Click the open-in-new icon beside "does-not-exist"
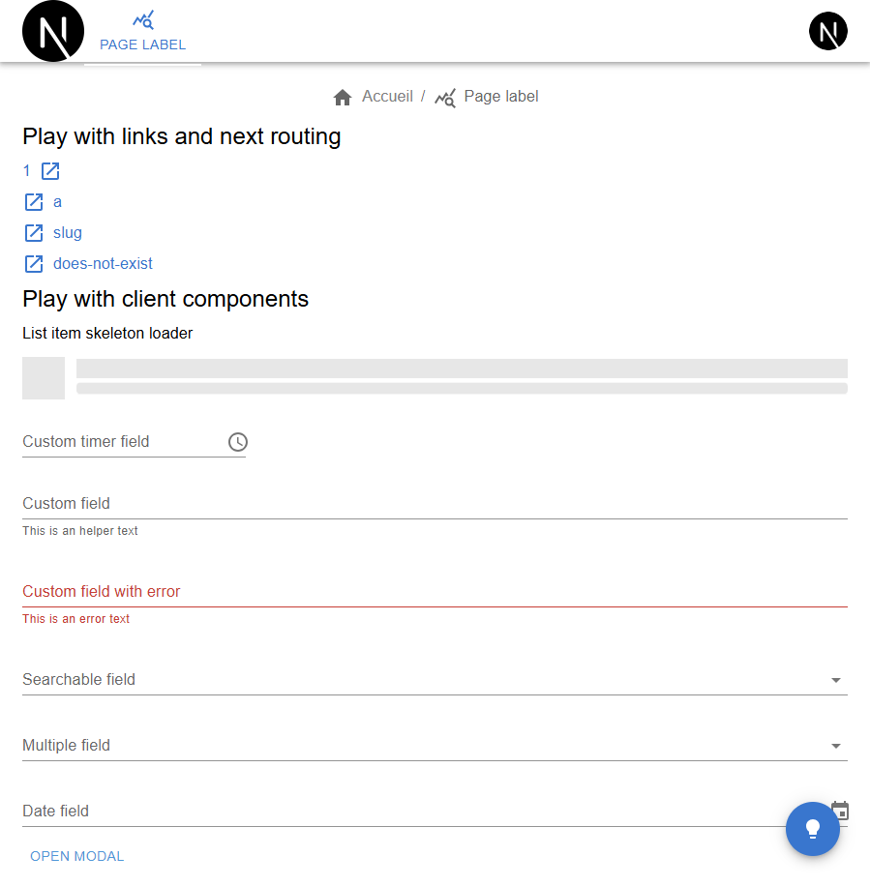This screenshot has height=886, width=870. click(x=34, y=264)
